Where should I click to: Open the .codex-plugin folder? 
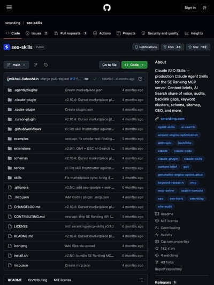[x=25, y=110]
